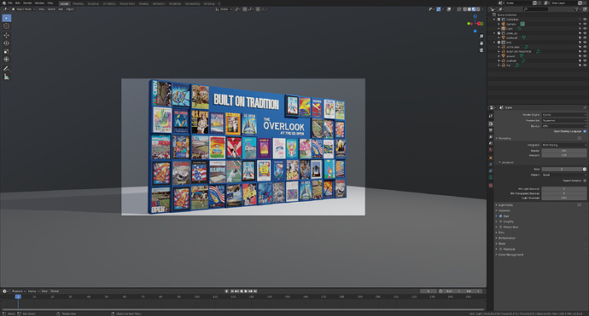Jump to the start frame playback control

[232, 291]
